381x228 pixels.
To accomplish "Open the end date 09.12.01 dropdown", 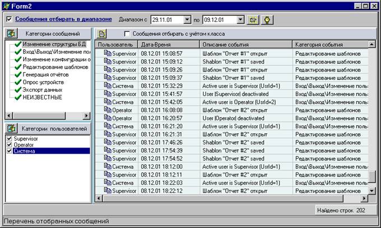I will [x=240, y=20].
